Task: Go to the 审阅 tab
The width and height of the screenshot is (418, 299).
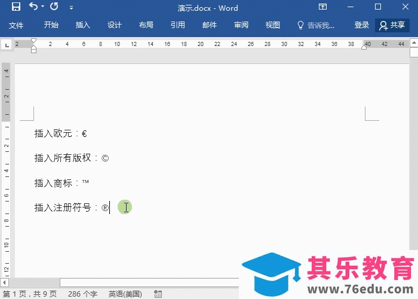Action: (x=241, y=25)
